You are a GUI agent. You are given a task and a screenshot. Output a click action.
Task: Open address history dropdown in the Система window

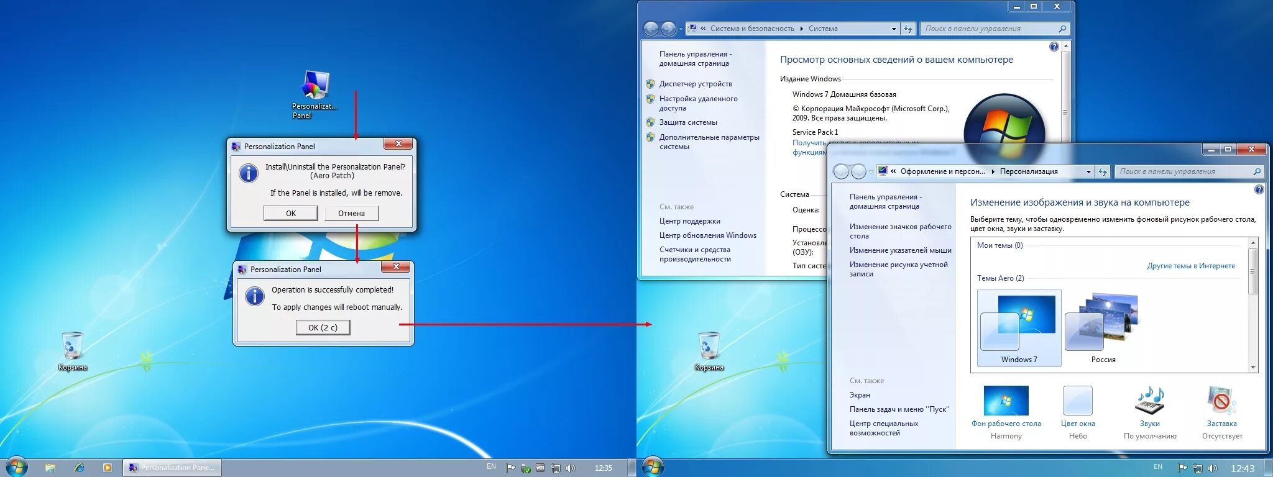[x=894, y=29]
